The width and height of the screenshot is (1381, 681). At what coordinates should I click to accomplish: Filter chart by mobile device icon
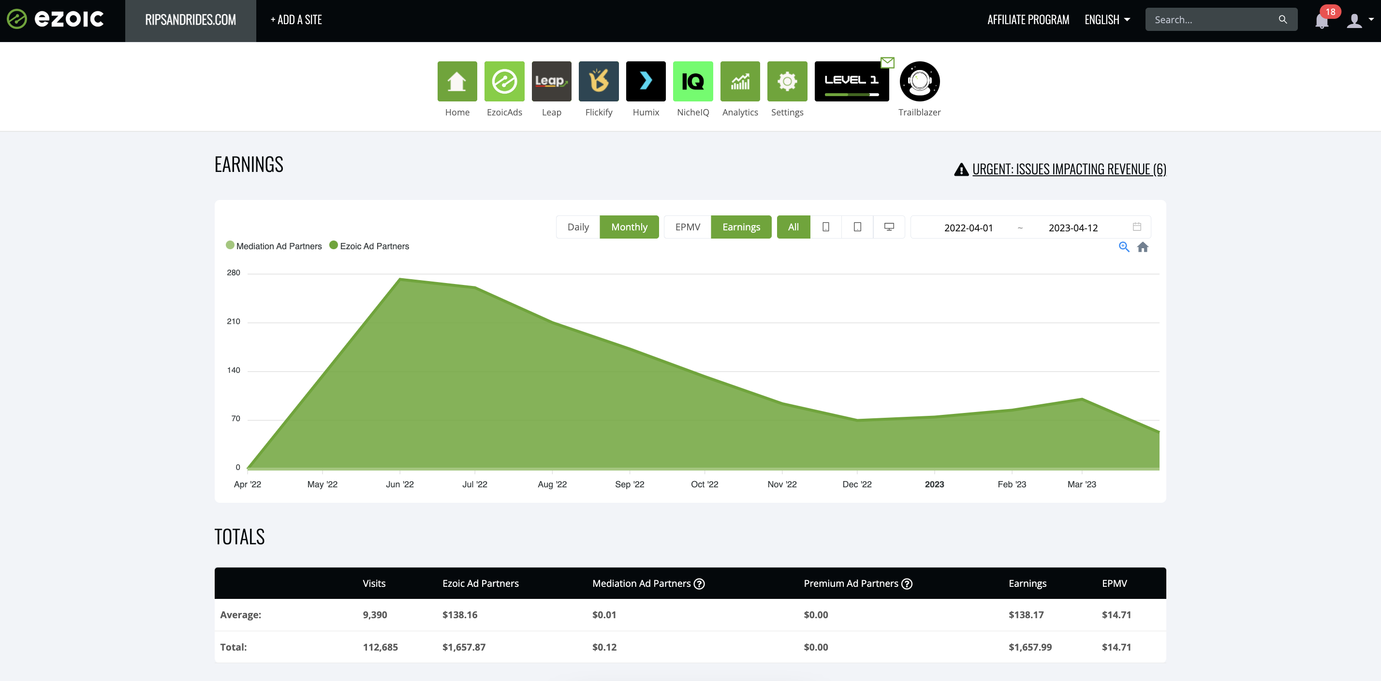tap(825, 227)
